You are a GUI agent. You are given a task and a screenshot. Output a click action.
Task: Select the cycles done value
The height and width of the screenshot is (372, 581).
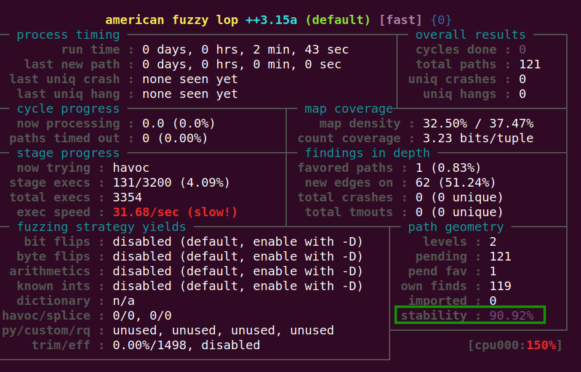coord(523,50)
